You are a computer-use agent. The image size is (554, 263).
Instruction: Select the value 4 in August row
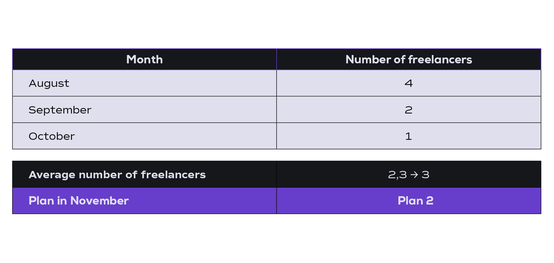coord(409,83)
